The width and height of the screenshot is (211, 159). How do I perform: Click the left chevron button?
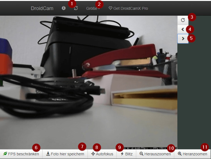(x=183, y=29)
